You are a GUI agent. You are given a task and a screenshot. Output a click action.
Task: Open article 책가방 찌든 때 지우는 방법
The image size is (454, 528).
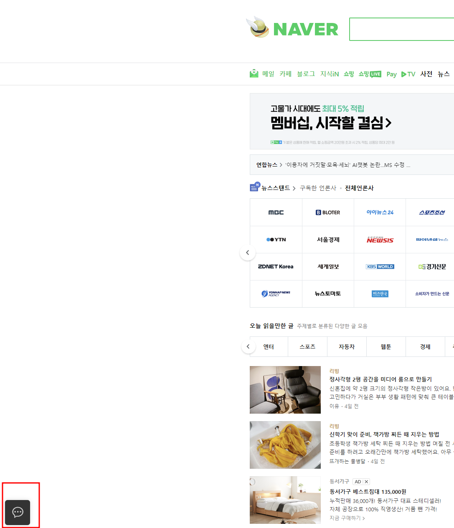(384, 435)
